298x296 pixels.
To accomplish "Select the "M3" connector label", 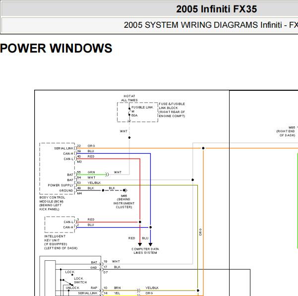I will [79, 162].
